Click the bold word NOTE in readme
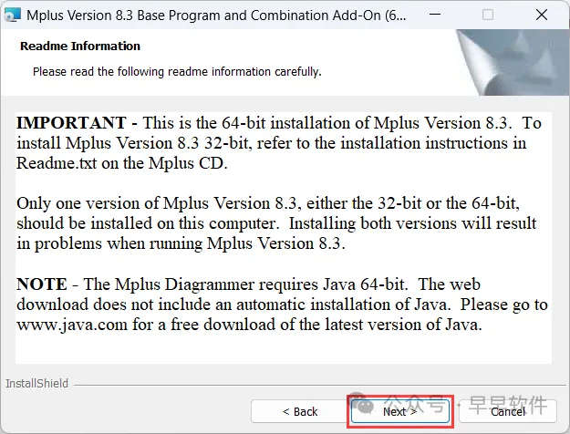Viewport: 570px width, 434px height. (42, 284)
